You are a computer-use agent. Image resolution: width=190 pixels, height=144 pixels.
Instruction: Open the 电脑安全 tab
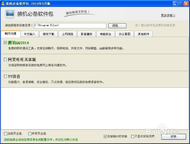pyautogui.click(x=106, y=34)
